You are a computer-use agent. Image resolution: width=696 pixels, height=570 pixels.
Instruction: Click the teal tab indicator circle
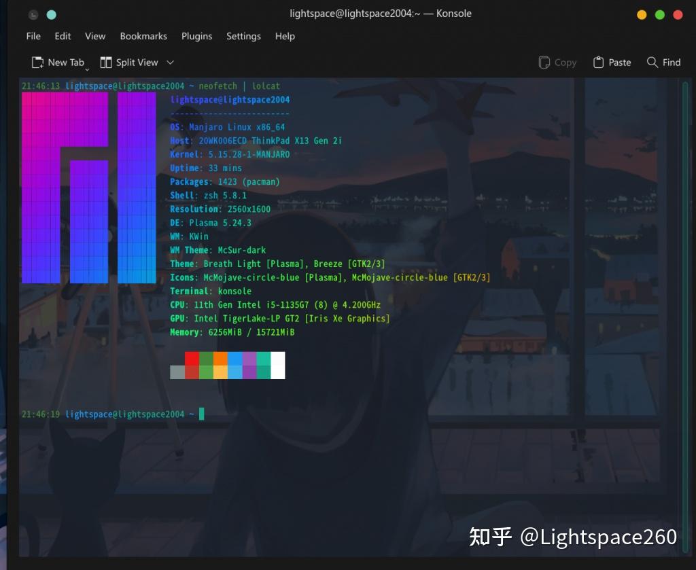[52, 14]
